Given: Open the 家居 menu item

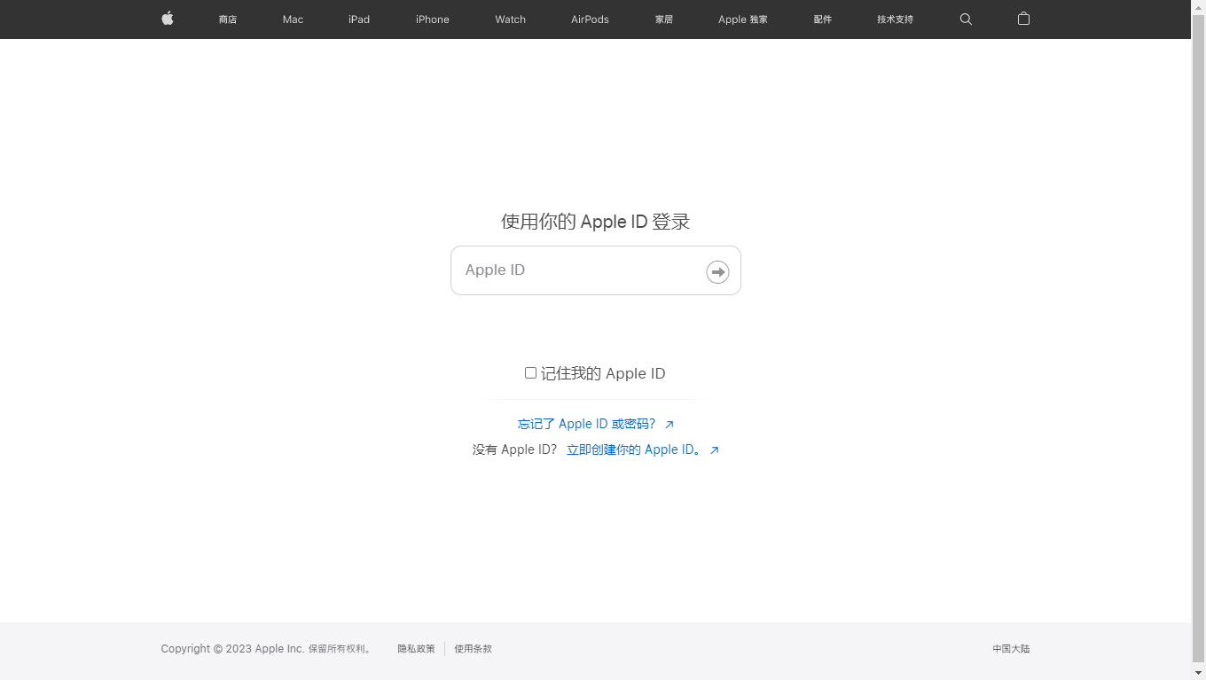Looking at the screenshot, I should [x=664, y=20].
